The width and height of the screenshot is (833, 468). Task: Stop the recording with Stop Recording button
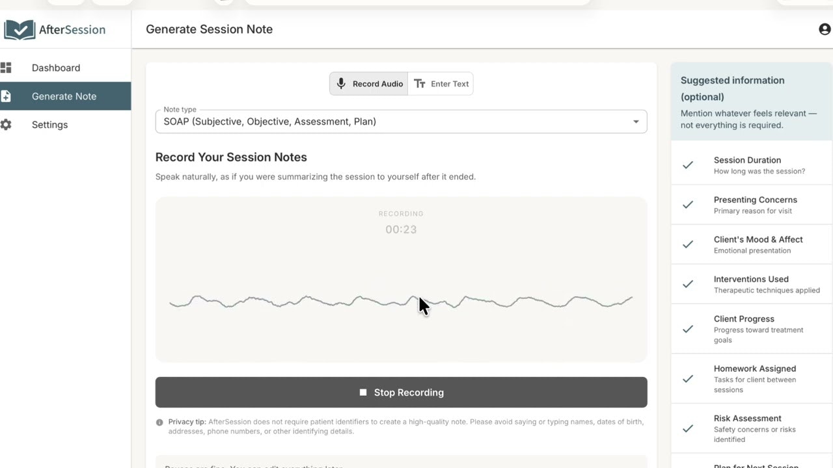click(x=401, y=393)
